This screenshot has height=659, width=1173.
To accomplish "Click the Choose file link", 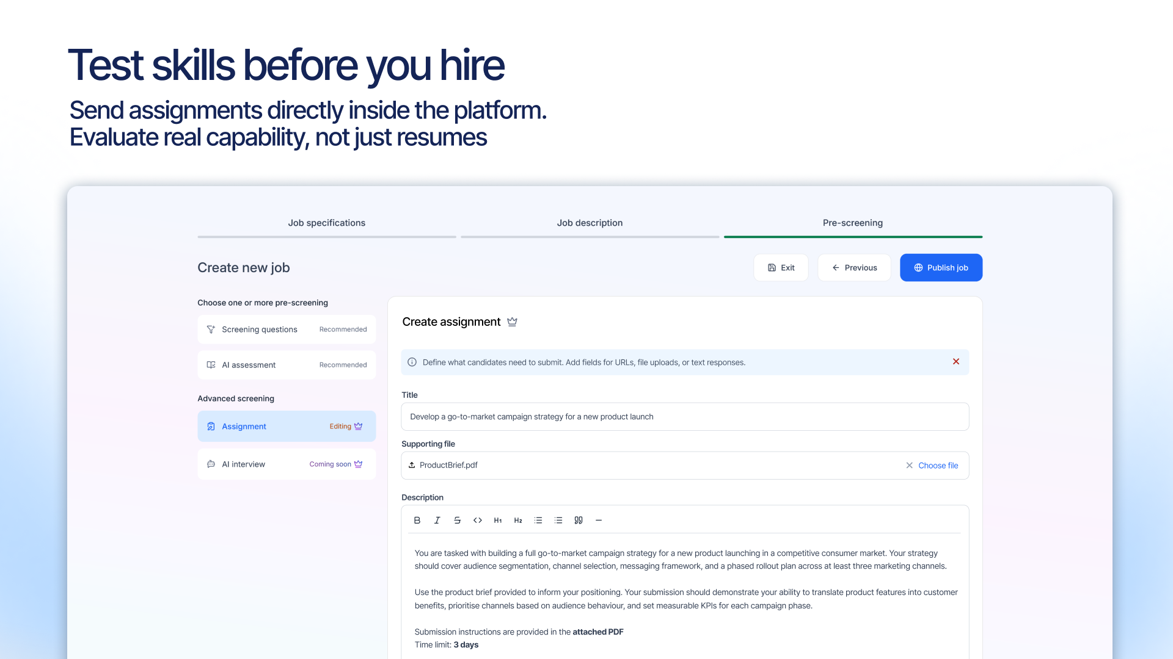I will point(938,466).
